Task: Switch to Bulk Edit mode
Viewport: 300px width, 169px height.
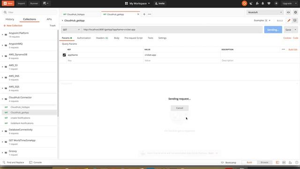Action: (292, 50)
